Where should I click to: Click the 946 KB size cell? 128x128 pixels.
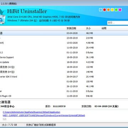point(89,96)
